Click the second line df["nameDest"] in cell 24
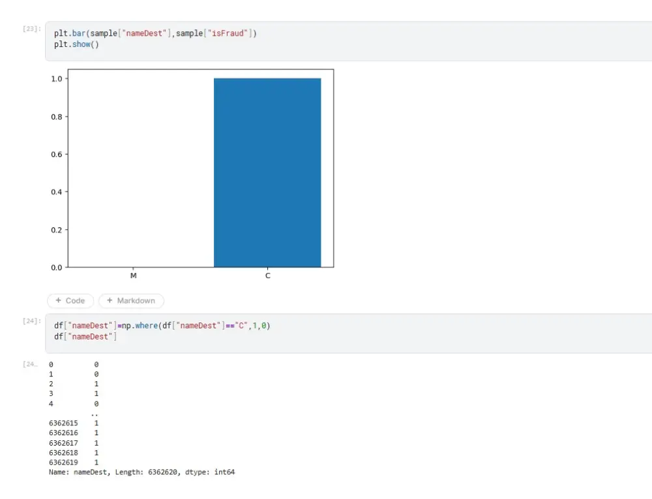 pos(85,337)
